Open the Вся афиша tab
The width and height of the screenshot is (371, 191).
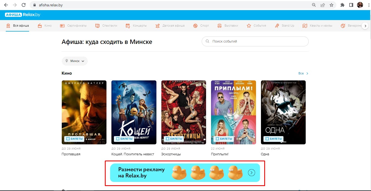(18, 26)
